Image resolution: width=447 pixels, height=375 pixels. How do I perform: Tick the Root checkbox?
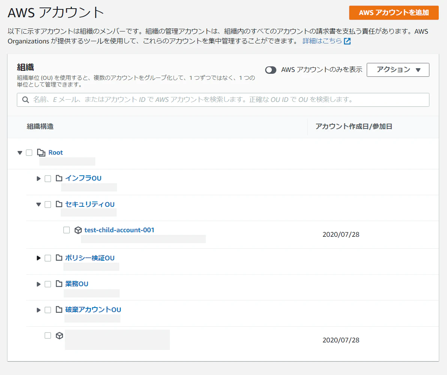pyautogui.click(x=29, y=152)
